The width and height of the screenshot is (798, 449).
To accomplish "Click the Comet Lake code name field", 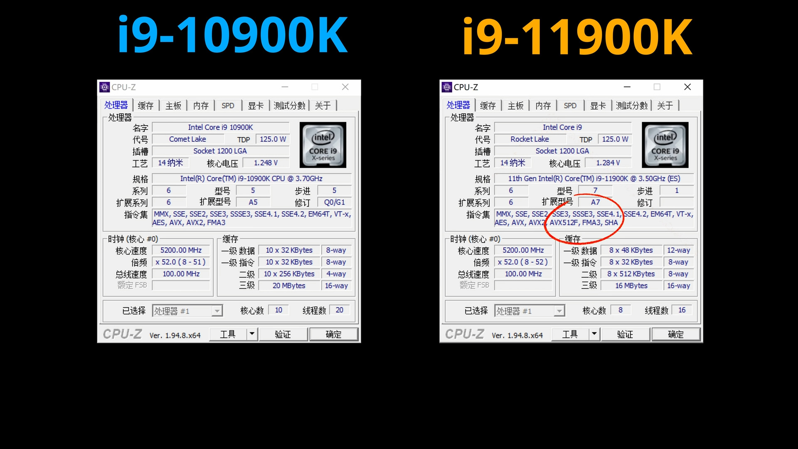I will point(187,139).
